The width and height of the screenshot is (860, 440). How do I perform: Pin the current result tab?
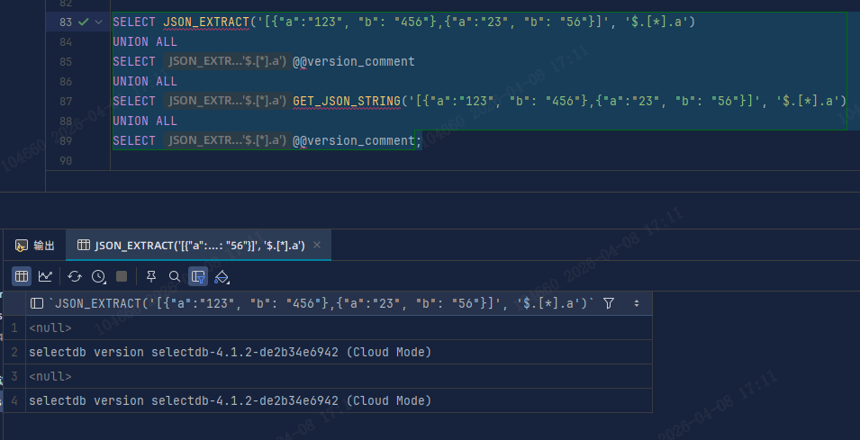click(x=150, y=276)
